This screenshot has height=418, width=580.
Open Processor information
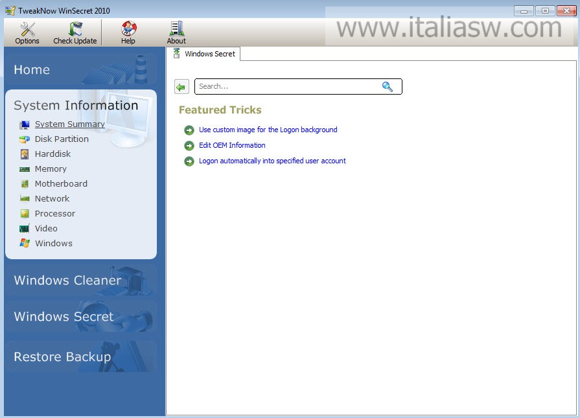[x=55, y=213]
